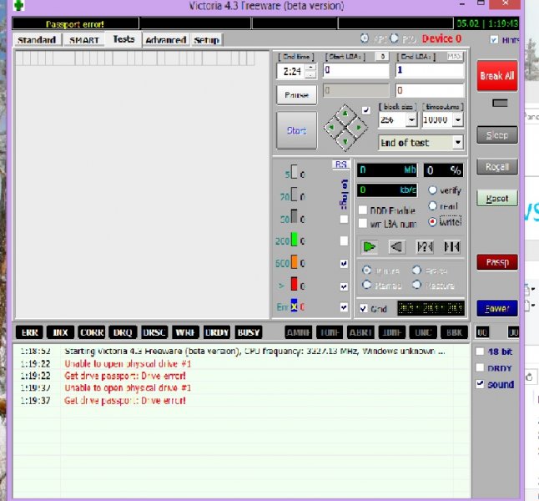Toggle the log checkbox for the Err row
Image resolution: width=539 pixels, height=501 pixels.
tap(344, 307)
